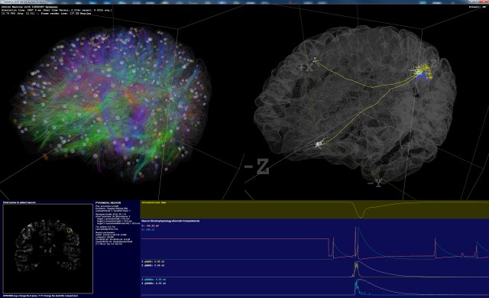
Task: Select the white neuron soma near -Z axis
Action: point(319,144)
